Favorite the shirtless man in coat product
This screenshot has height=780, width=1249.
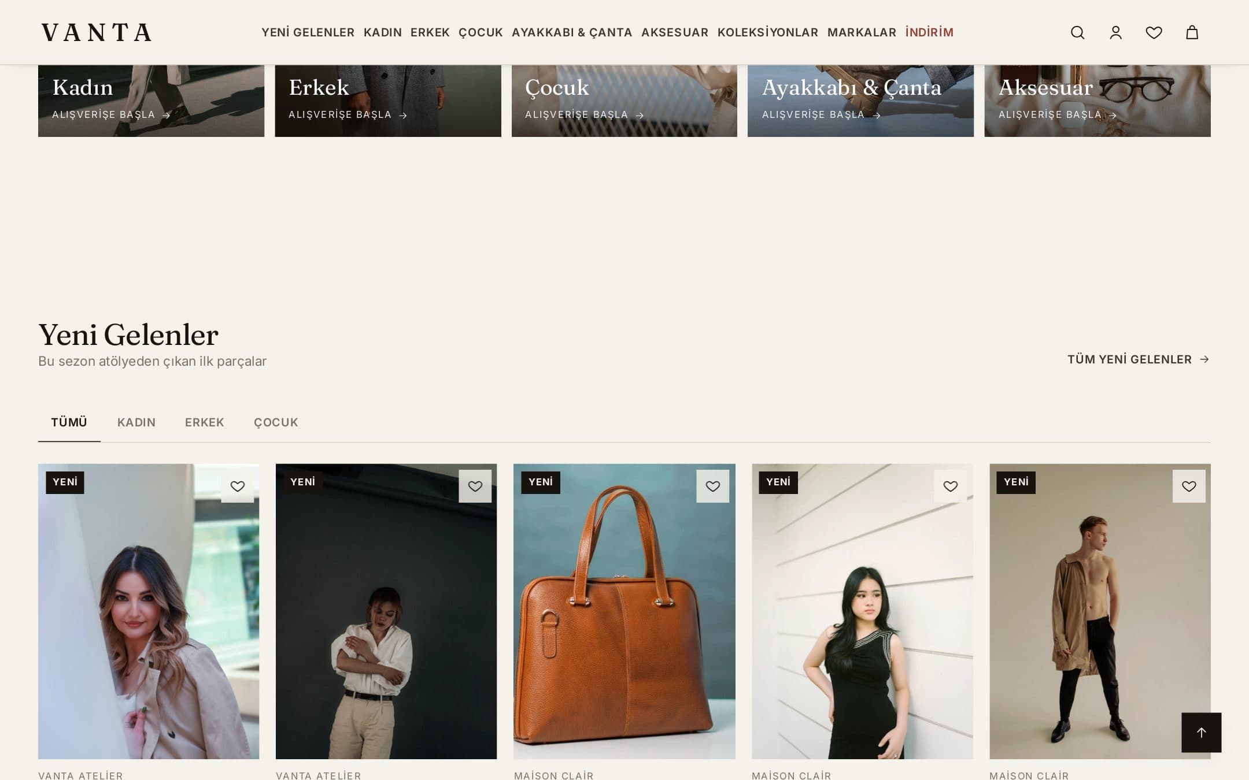(1189, 486)
